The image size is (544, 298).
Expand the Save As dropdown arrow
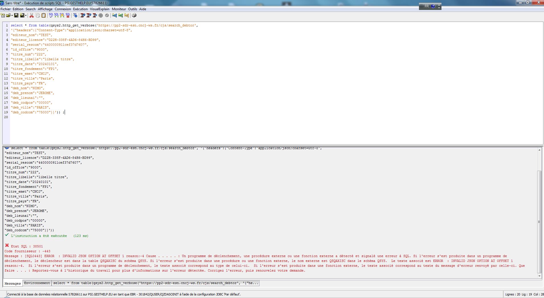pos(26,16)
